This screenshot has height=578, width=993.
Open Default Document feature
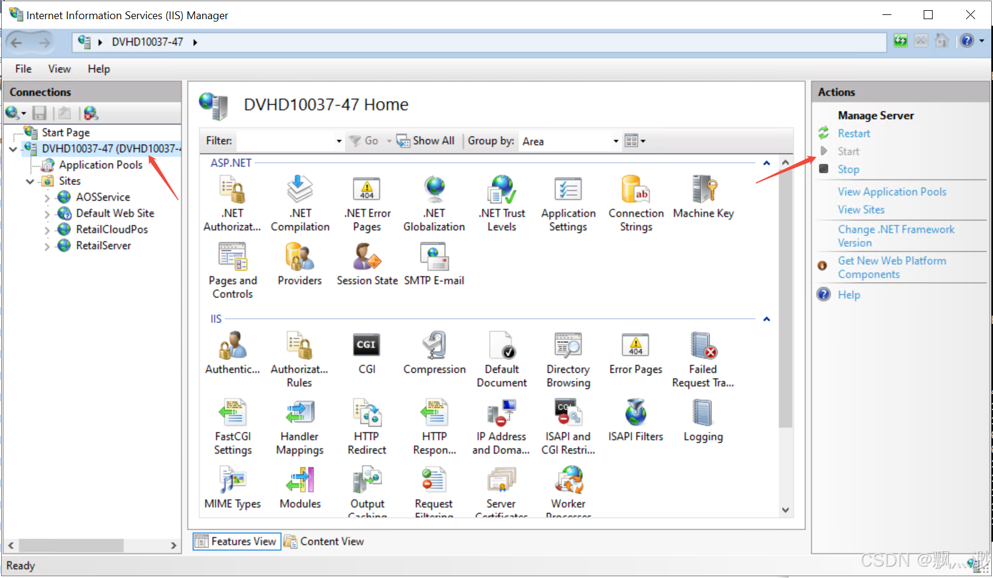[502, 360]
